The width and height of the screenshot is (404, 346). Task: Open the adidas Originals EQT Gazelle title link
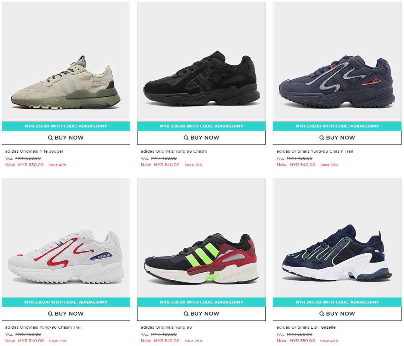click(306, 328)
